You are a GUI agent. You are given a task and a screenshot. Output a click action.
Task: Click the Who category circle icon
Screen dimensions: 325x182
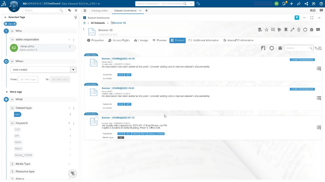pyautogui.click(x=6, y=31)
